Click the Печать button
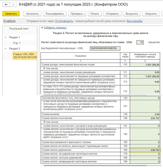 95,14
